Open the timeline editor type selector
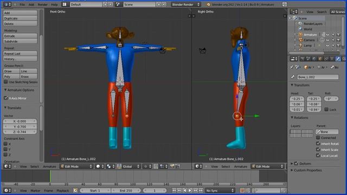Image resolution: width=347 pixels, height=195 pixels. (x=7, y=190)
